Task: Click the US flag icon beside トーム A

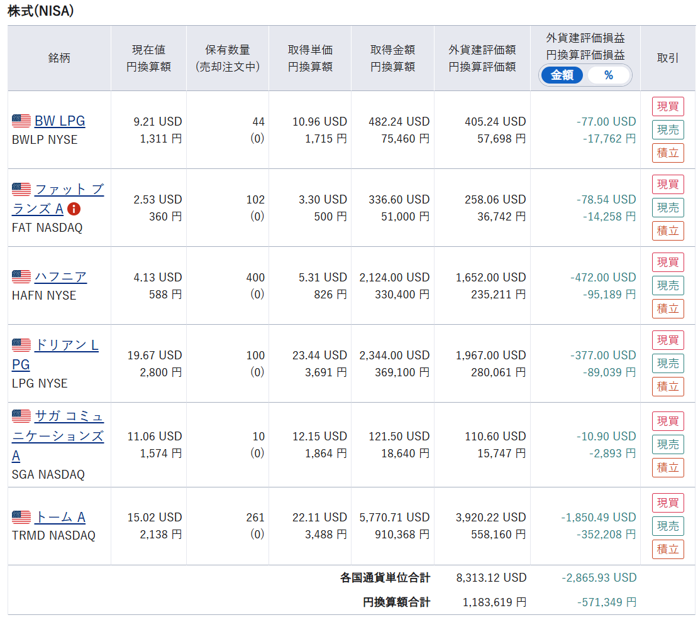Action: pyautogui.click(x=21, y=517)
